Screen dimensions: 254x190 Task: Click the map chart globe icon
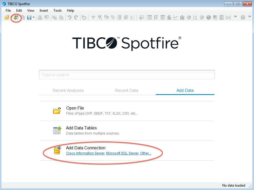[x=209, y=18]
